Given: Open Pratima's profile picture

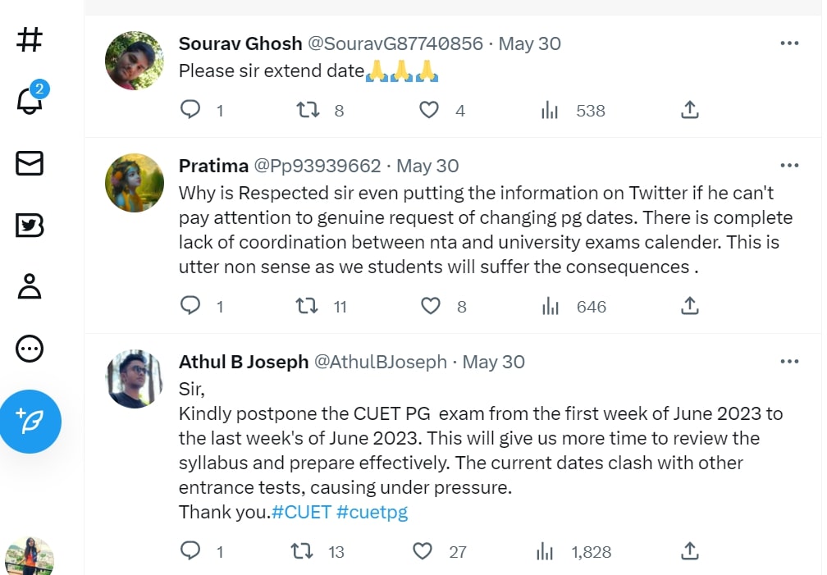Looking at the screenshot, I should [x=135, y=182].
